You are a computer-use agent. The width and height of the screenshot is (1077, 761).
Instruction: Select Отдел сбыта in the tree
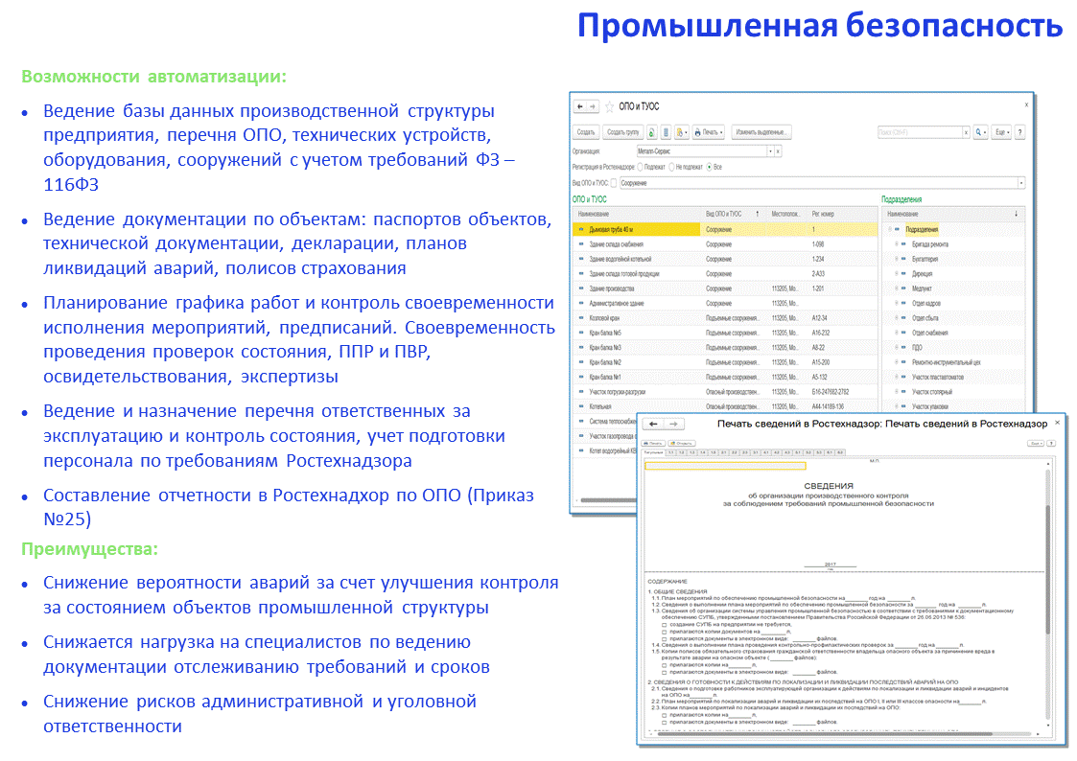pyautogui.click(x=925, y=318)
